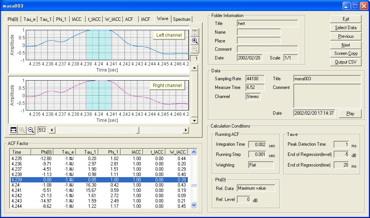The width and height of the screenshot is (370, 218).
Task: Switch to the Spectrum tab
Action: click(x=182, y=19)
